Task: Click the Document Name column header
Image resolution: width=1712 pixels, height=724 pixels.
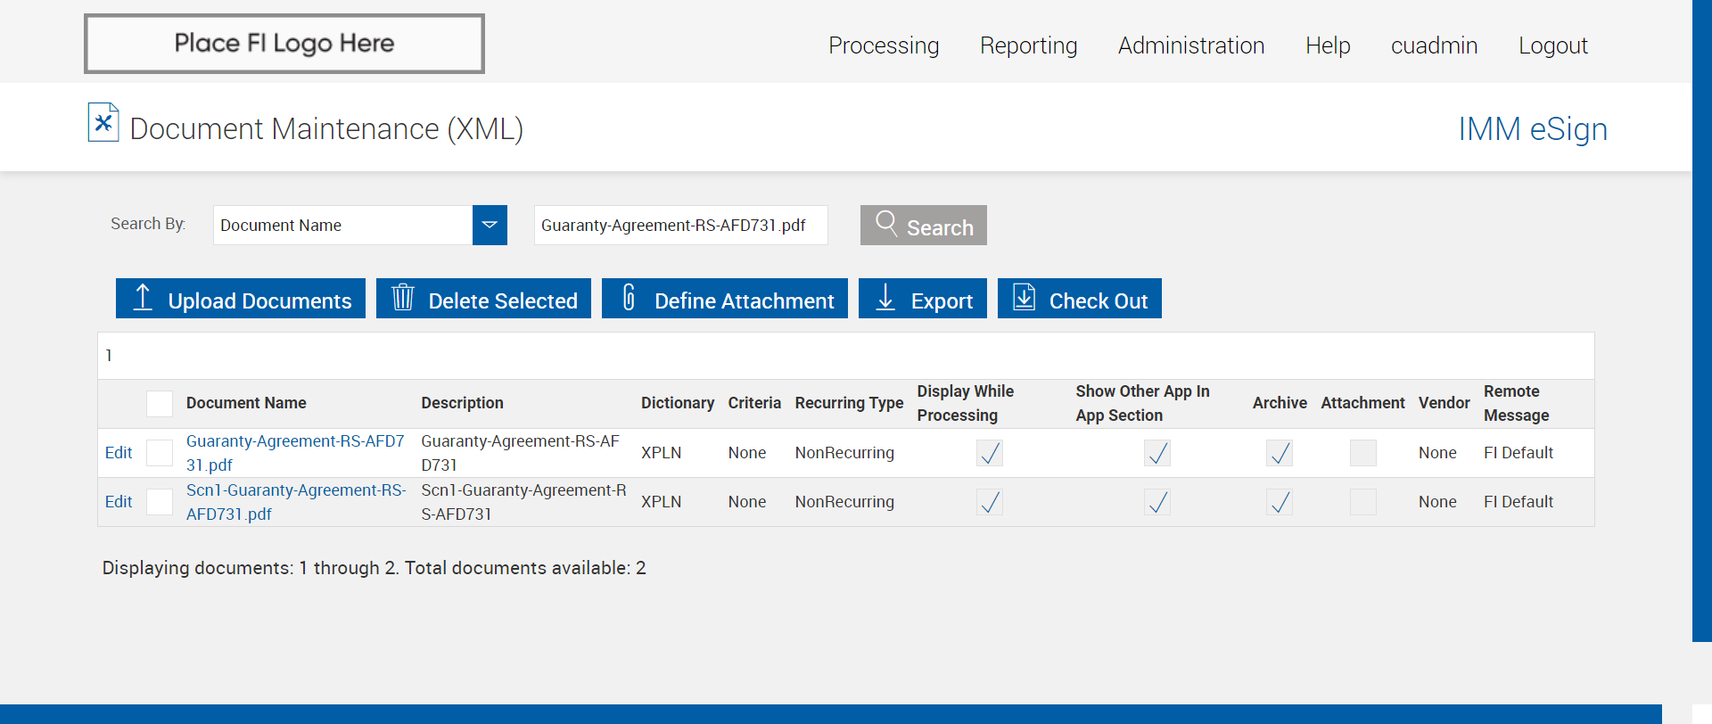Action: (x=246, y=403)
